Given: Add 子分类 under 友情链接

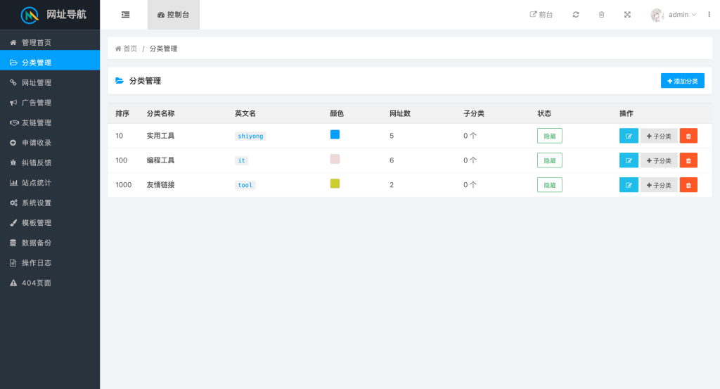Looking at the screenshot, I should pyautogui.click(x=659, y=185).
